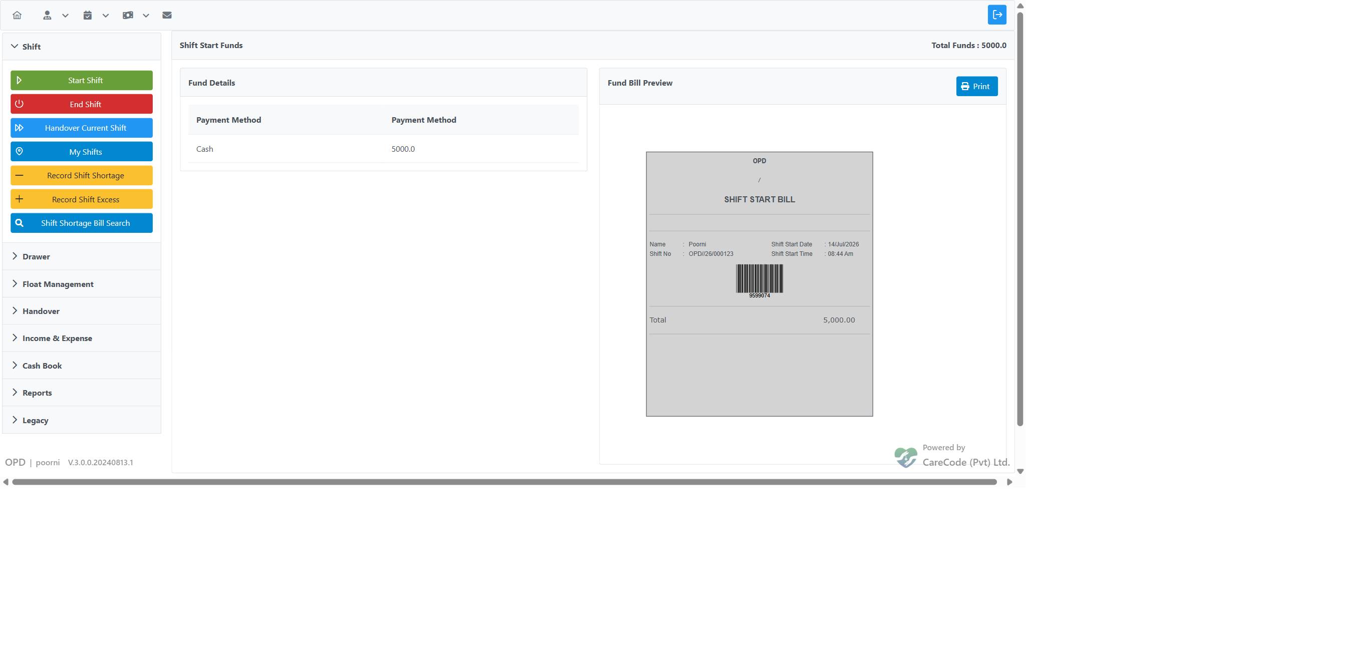Click the red End Shift button

(82, 104)
